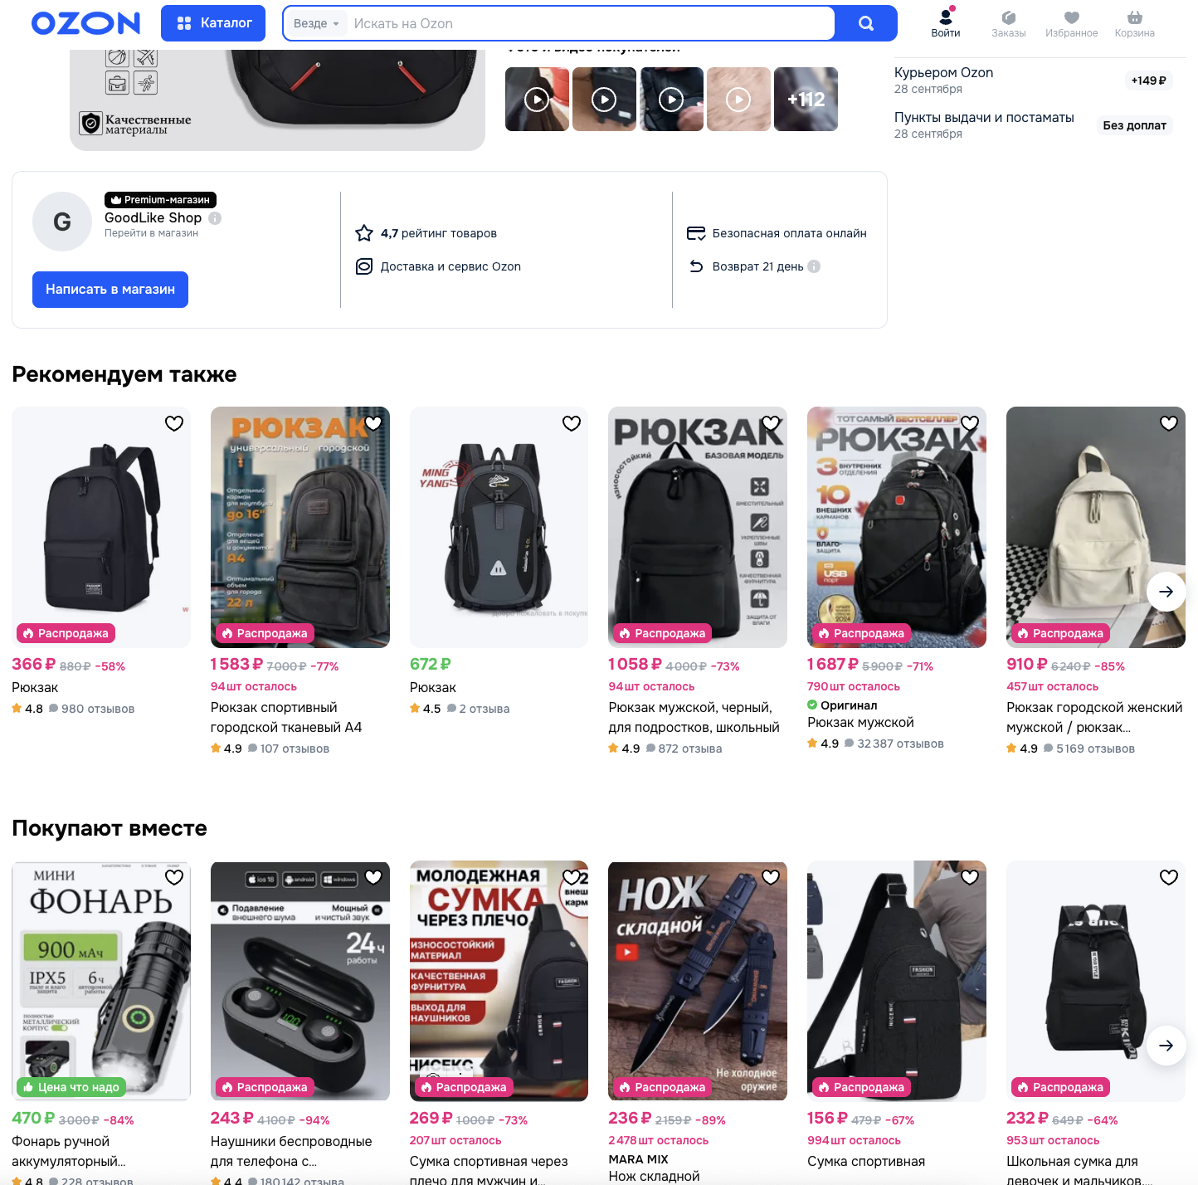This screenshot has height=1185, width=1198.
Task: Play the first customer video thumbnail
Action: (x=537, y=100)
